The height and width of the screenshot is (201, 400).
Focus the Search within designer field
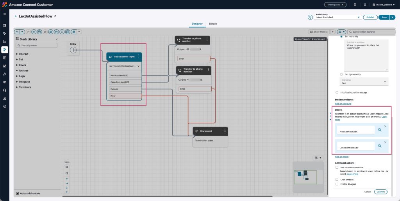click(x=371, y=32)
